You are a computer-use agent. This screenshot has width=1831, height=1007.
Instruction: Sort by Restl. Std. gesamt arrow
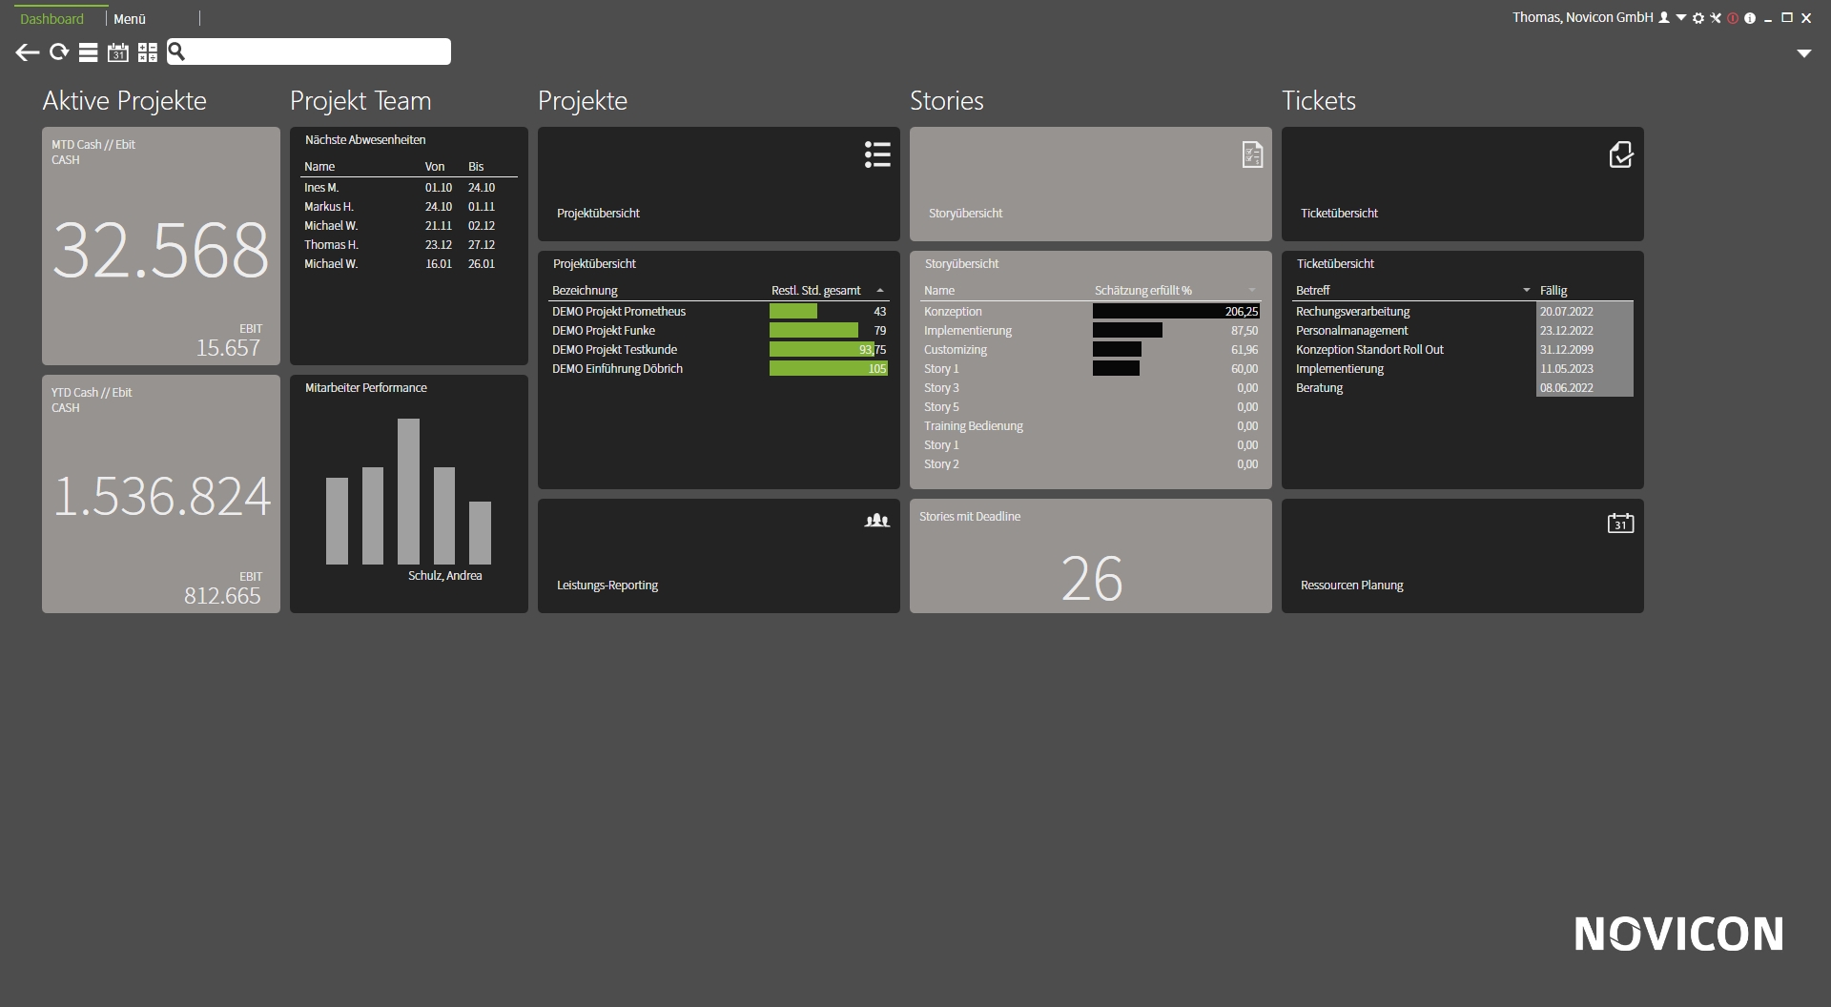(x=880, y=291)
